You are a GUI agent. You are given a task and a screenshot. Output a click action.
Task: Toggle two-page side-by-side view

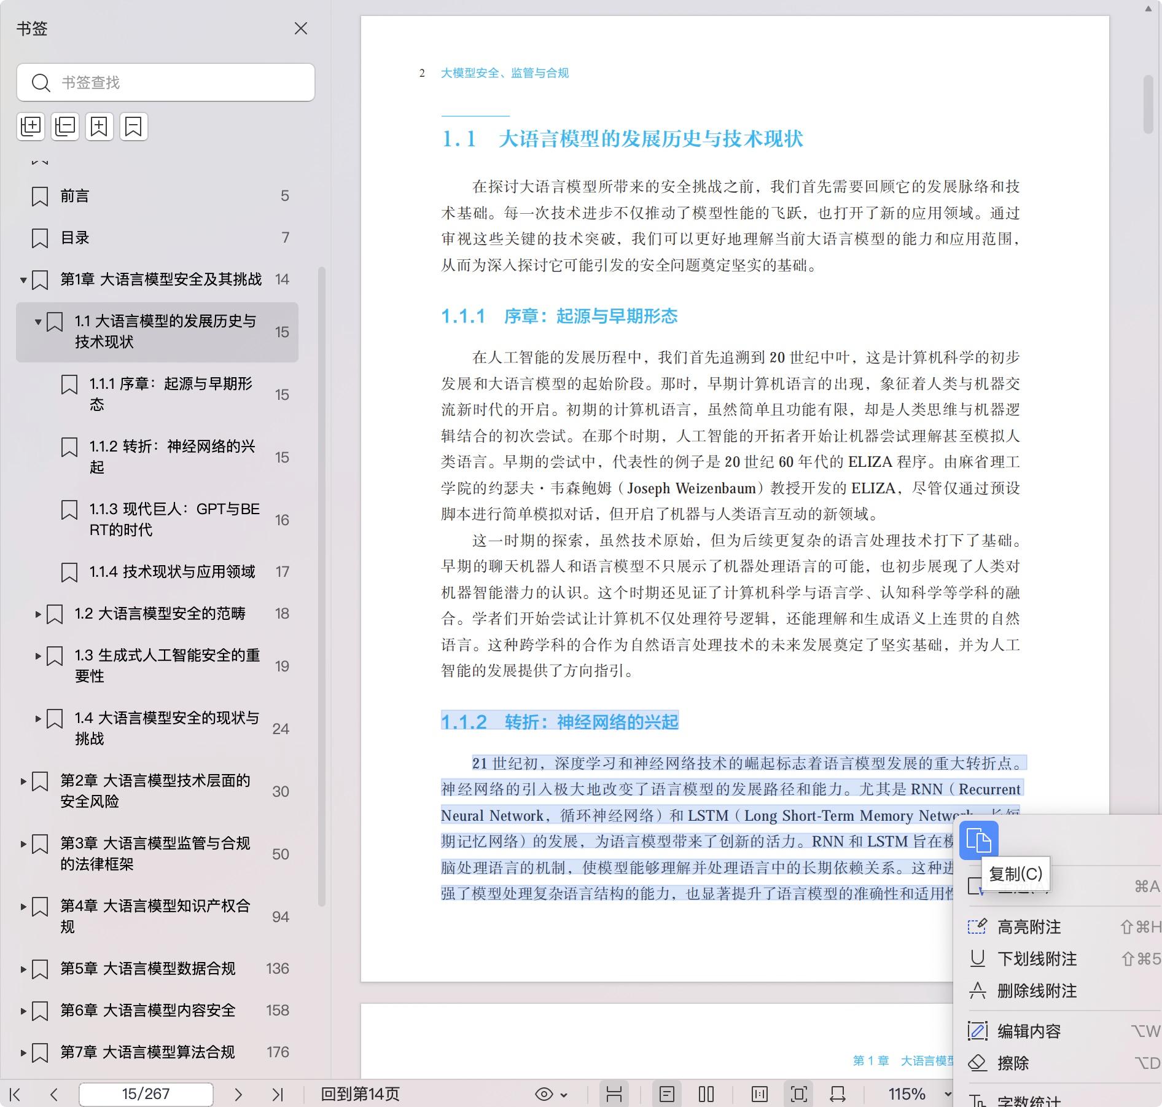point(706,1094)
